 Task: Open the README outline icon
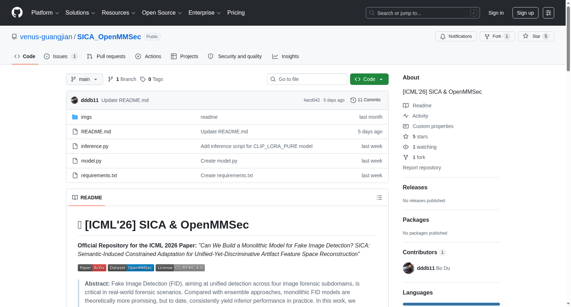(x=379, y=198)
